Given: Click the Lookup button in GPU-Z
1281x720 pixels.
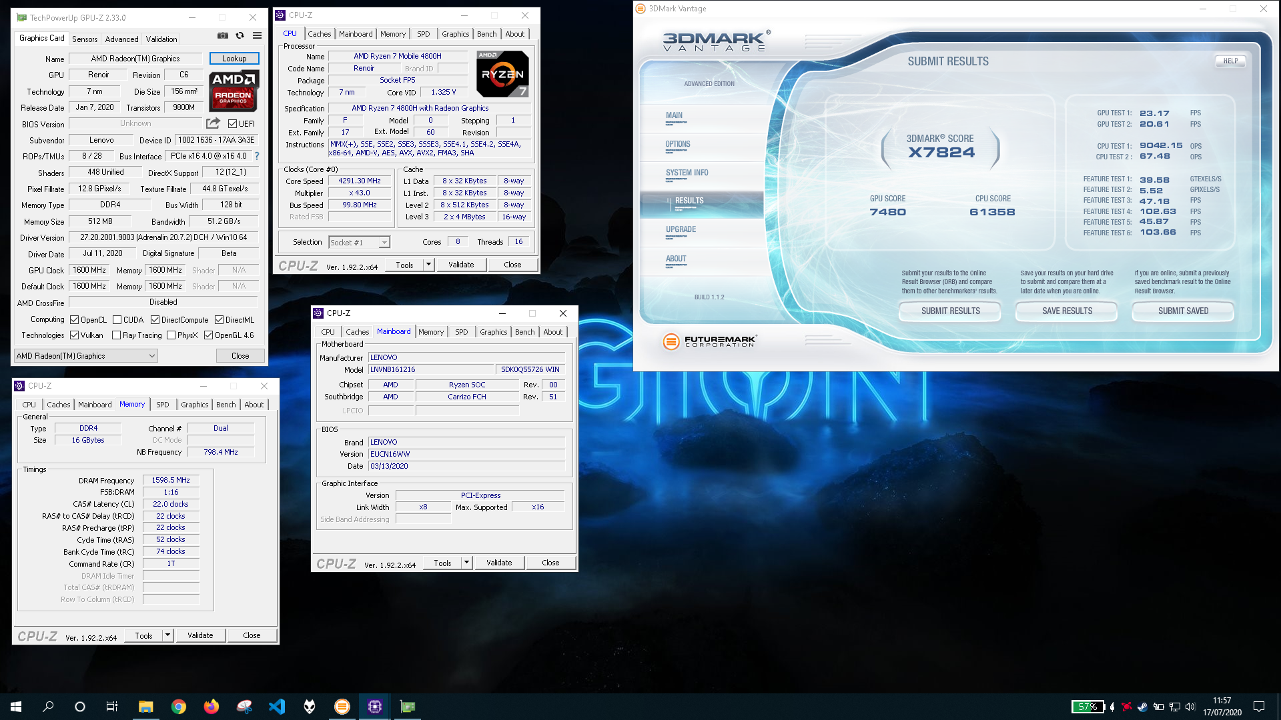Looking at the screenshot, I should point(234,59).
